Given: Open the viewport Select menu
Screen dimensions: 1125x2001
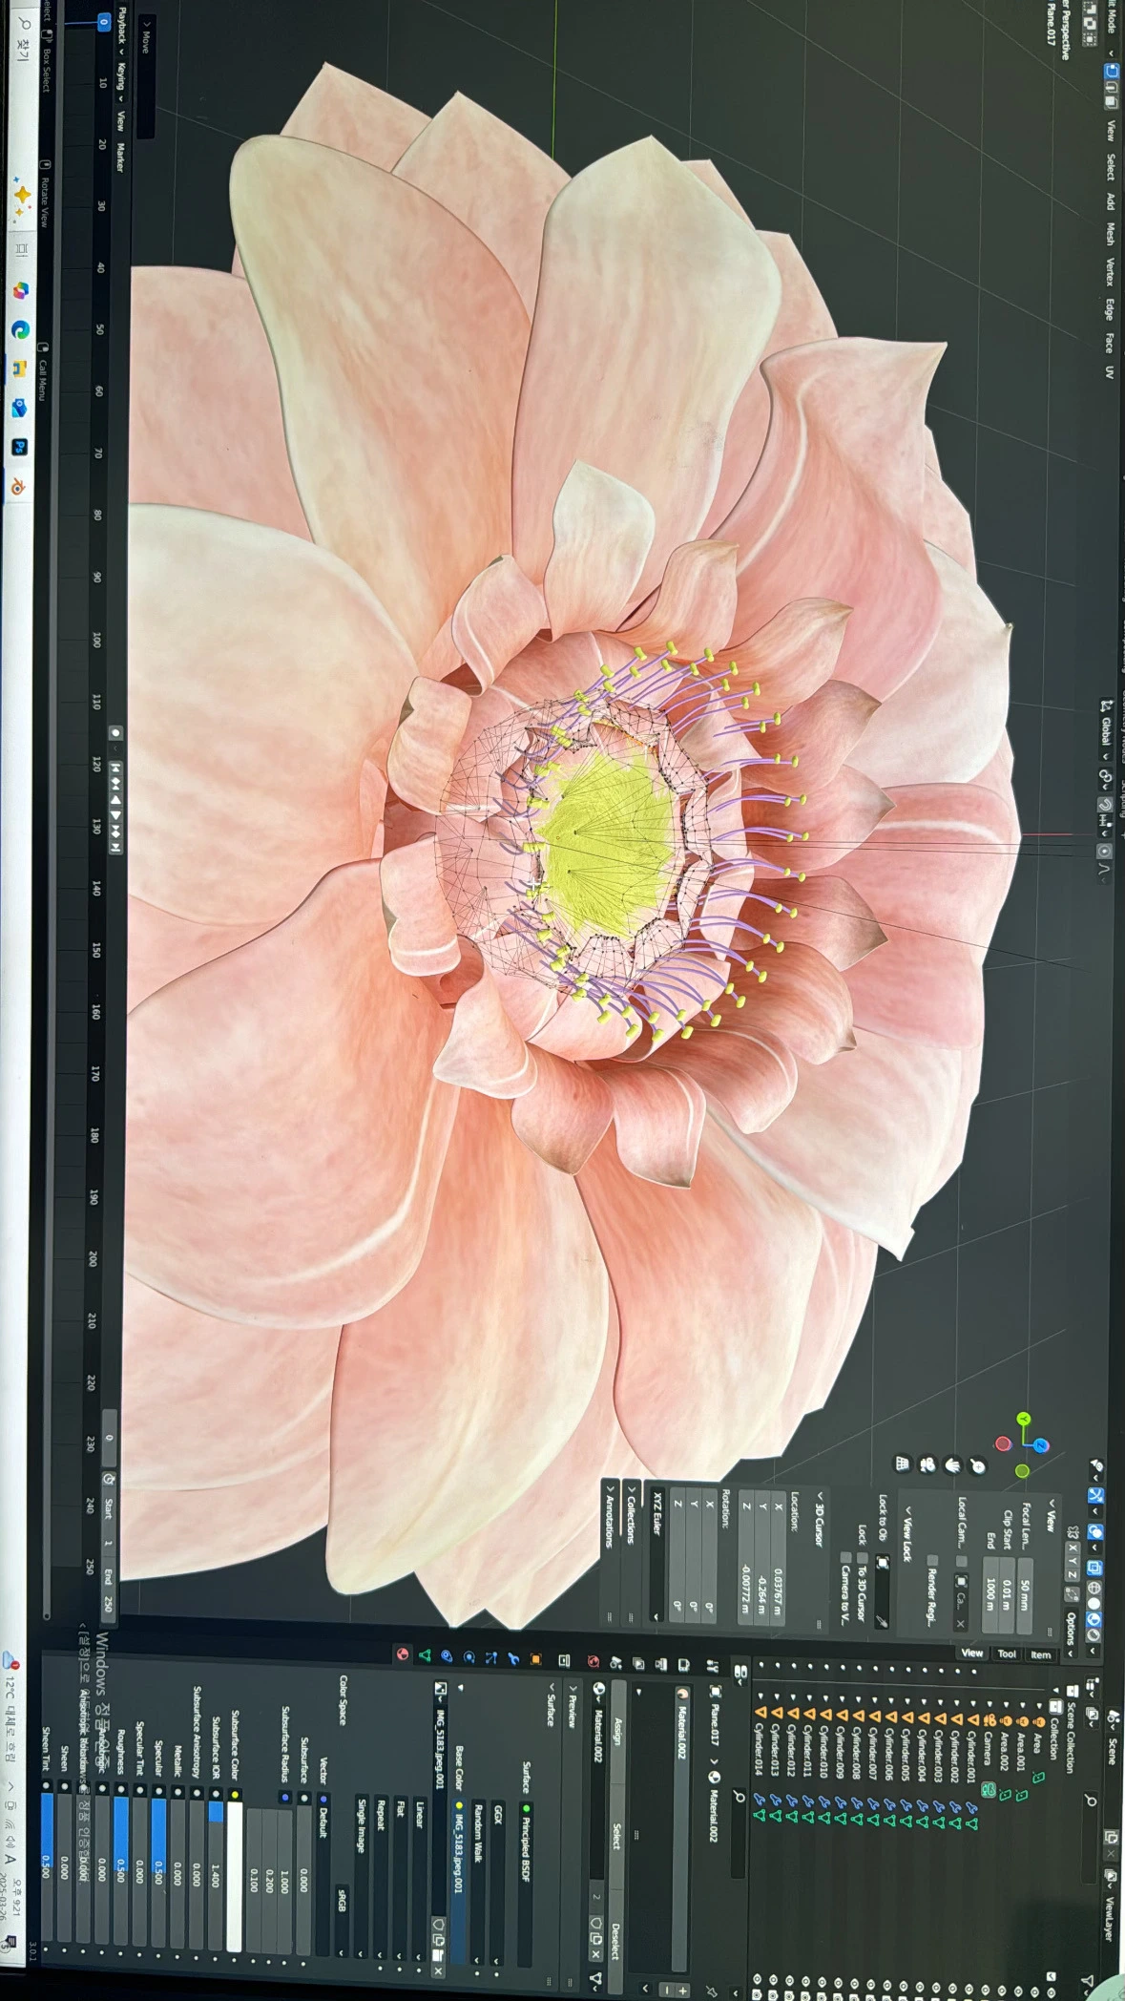Looking at the screenshot, I should [1110, 167].
